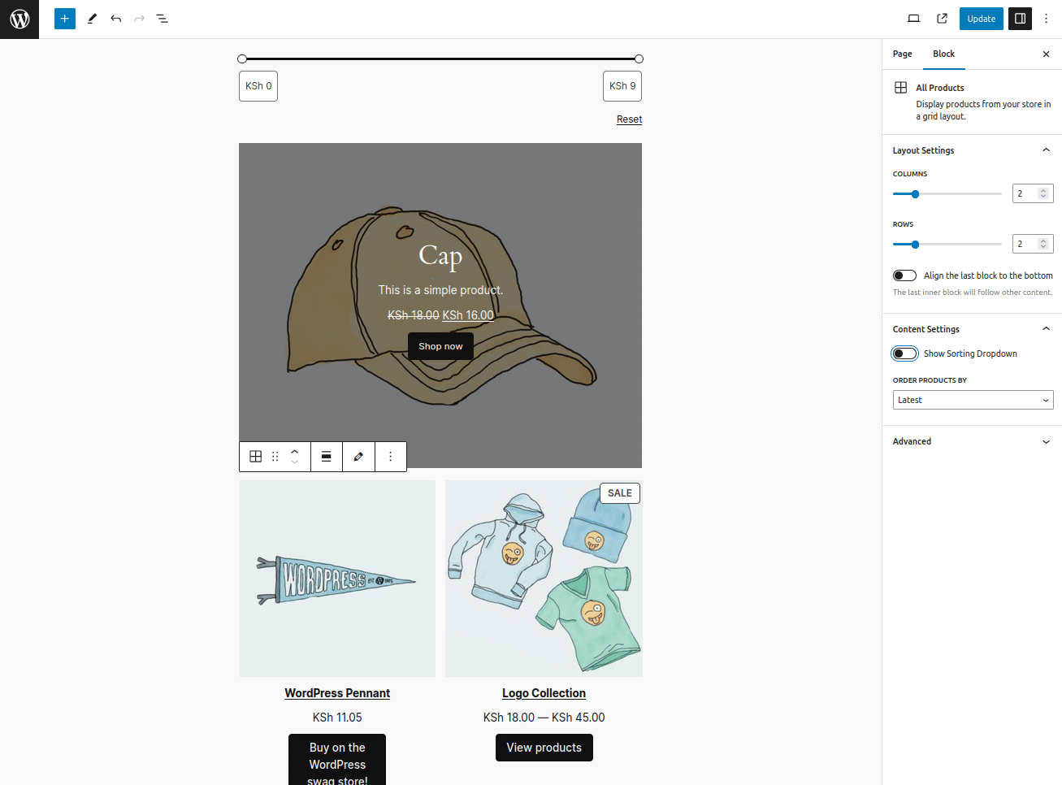Open the Order Products By dropdown

973,400
